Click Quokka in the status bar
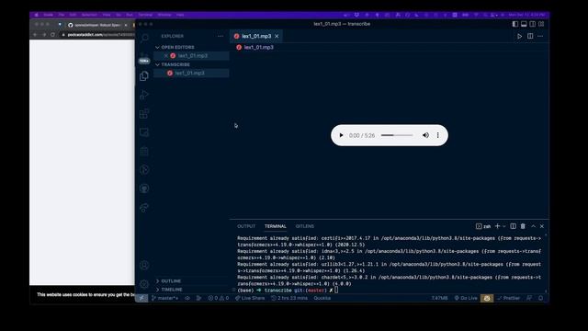This screenshot has height=331, width=588. (x=322, y=298)
